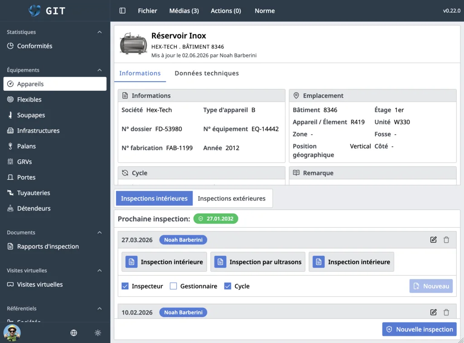This screenshot has height=343, width=464.
Task: Collapse the Référentiels section
Action: coord(99,309)
